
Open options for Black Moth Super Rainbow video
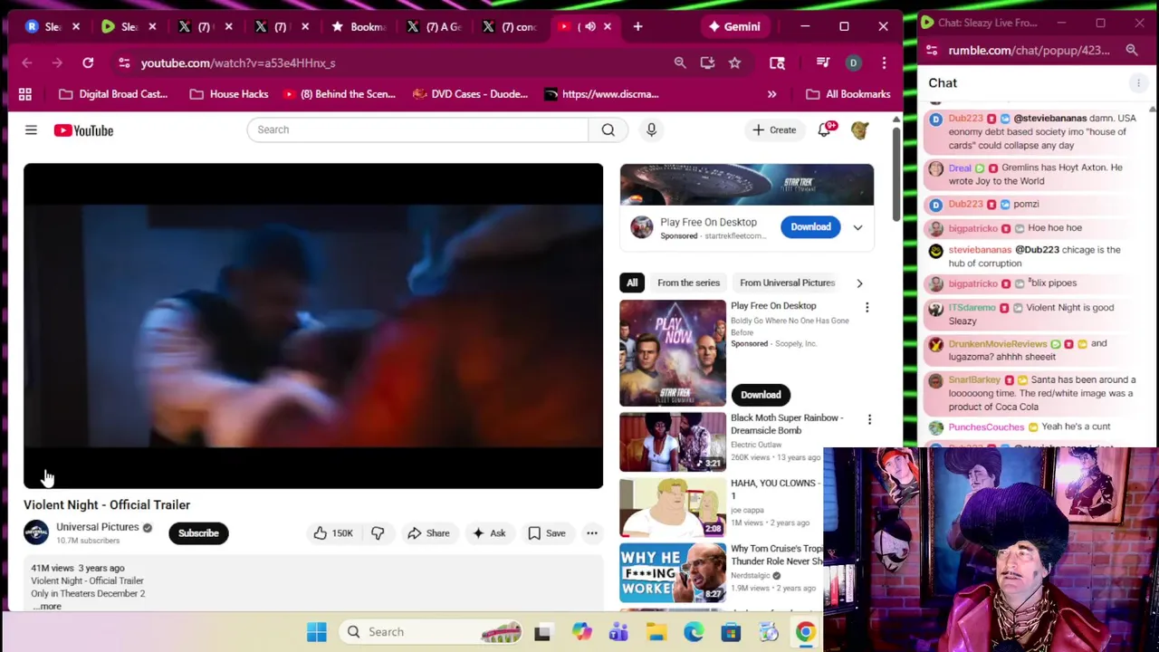(x=869, y=420)
